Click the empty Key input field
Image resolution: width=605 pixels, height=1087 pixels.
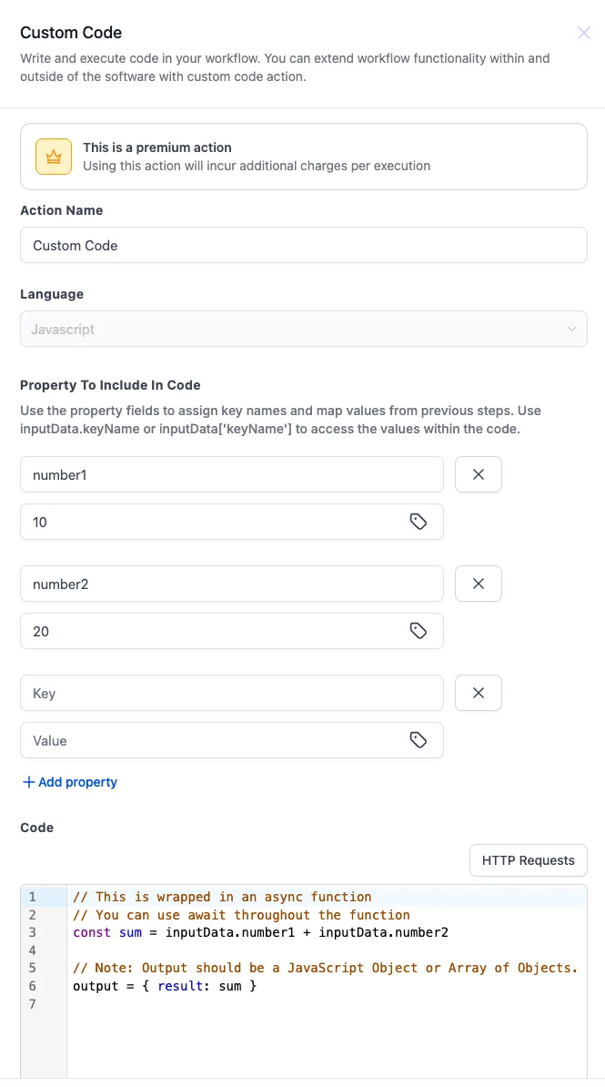click(x=231, y=693)
